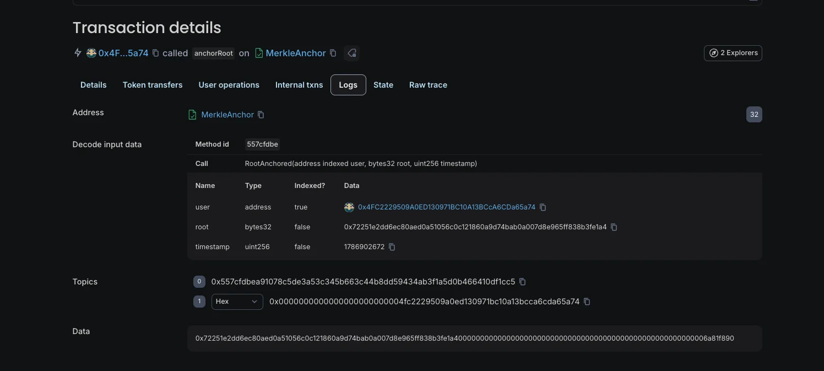The width and height of the screenshot is (824, 371).
Task: Click the RootAnchored call signature text
Action: 361,164
